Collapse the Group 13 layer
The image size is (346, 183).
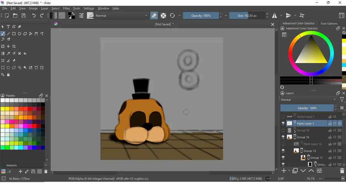pos(302,152)
